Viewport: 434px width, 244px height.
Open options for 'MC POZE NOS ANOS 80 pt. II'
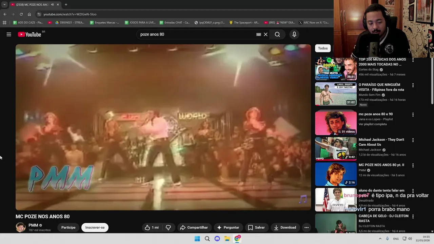[413, 165]
